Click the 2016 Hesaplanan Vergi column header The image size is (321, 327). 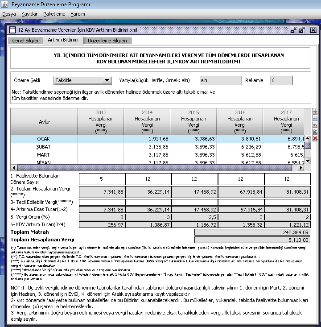240,122
